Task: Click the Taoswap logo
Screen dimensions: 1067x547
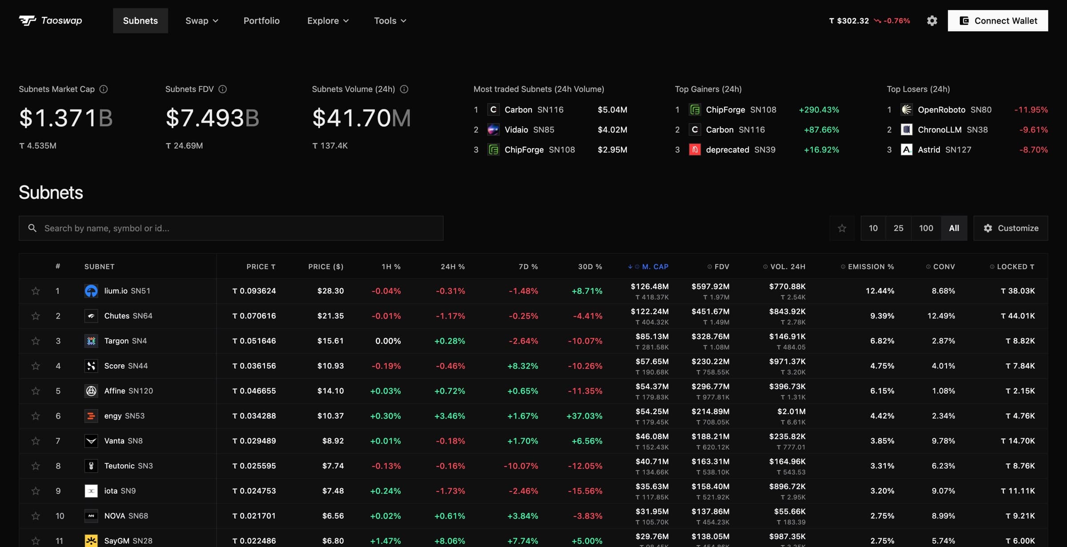Action: (50, 20)
